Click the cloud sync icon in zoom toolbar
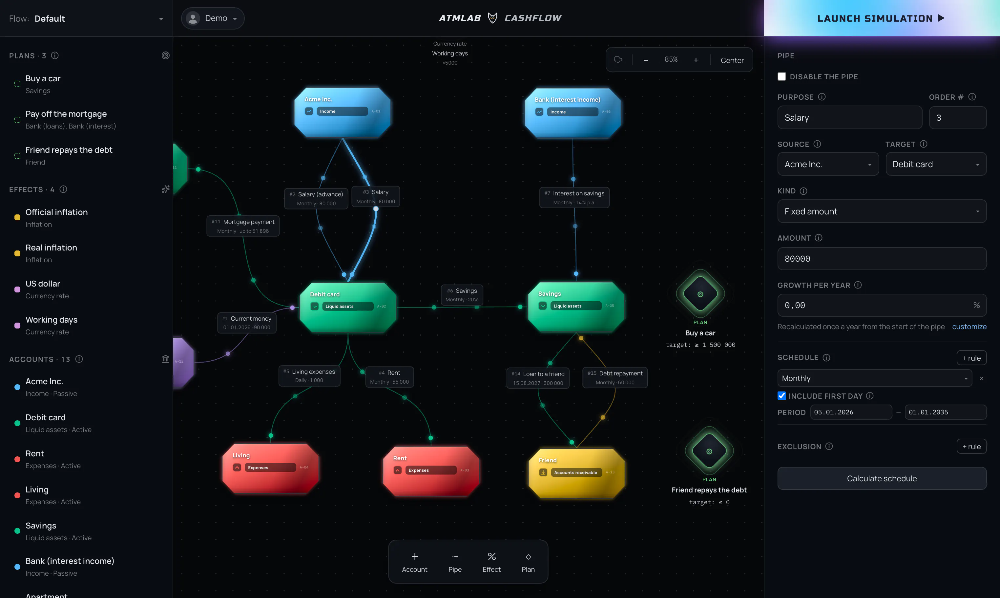Screen dimensions: 1000x598 (x=618, y=60)
